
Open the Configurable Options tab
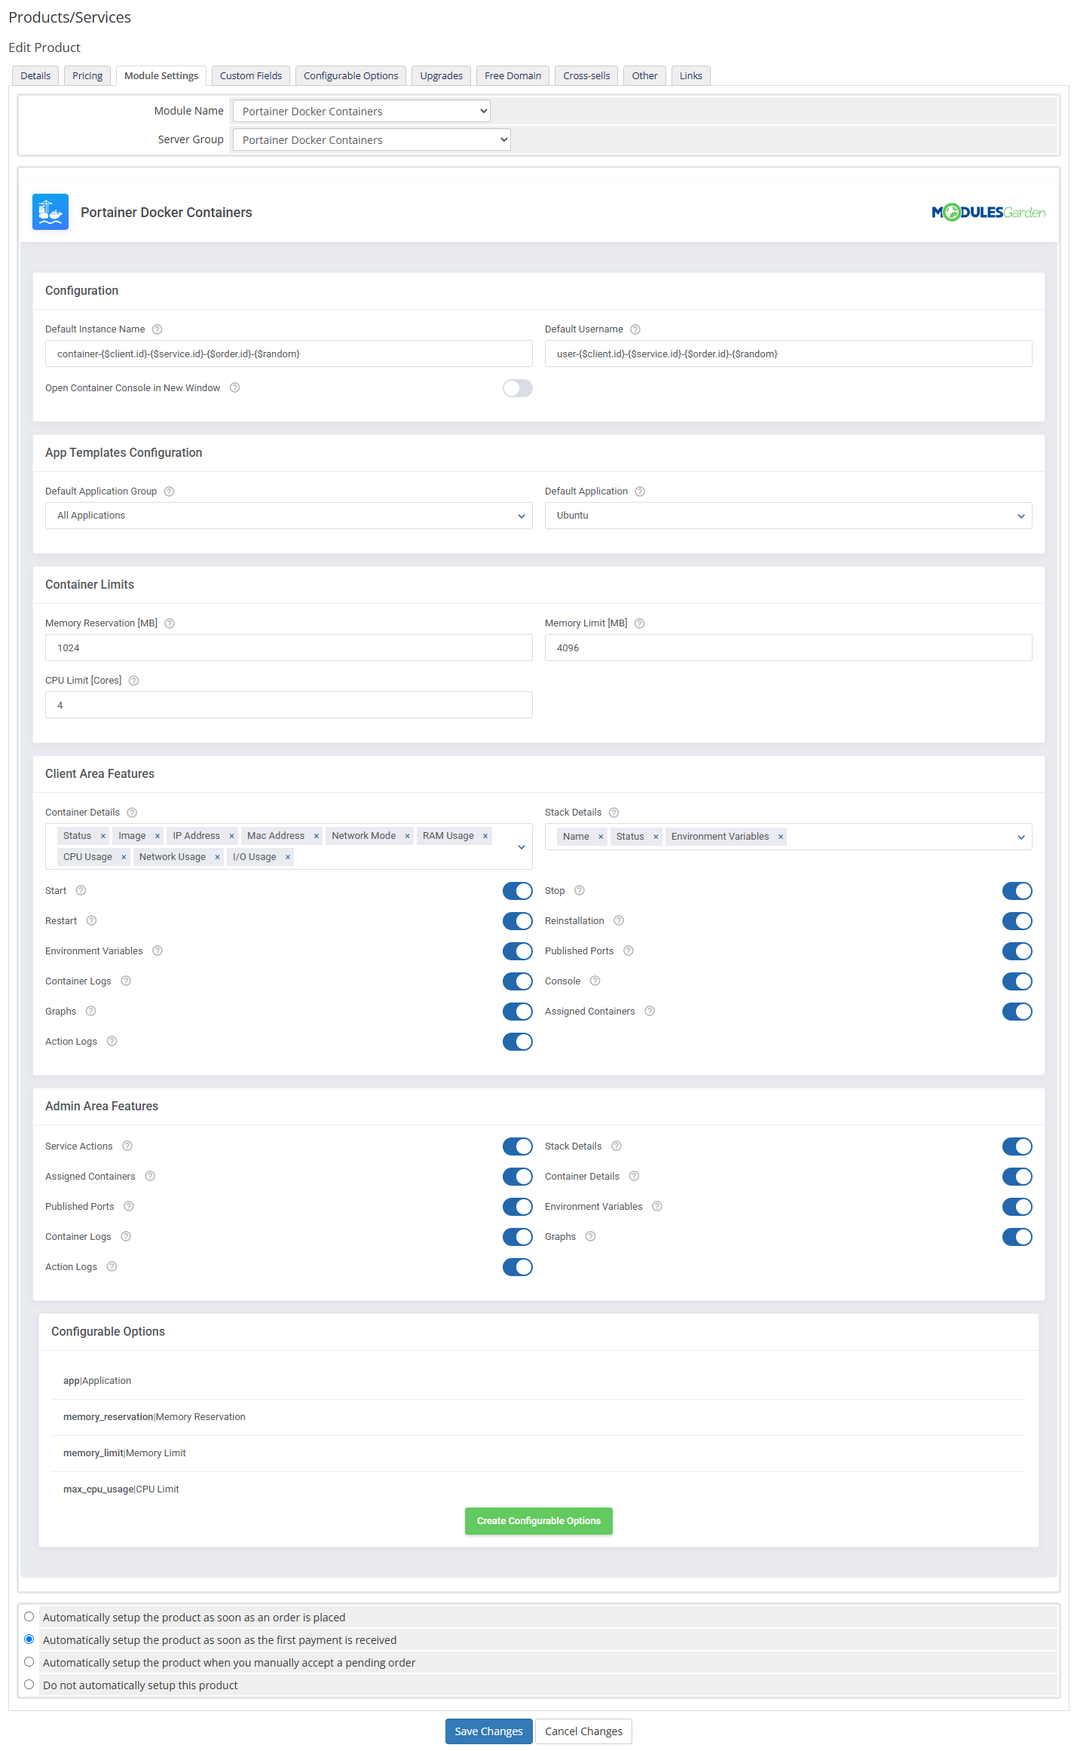point(351,75)
